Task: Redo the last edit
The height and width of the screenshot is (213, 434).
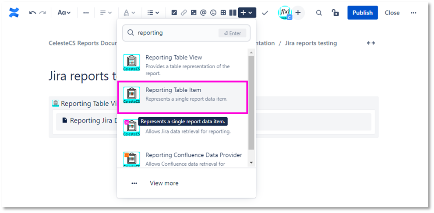Action: (42, 13)
